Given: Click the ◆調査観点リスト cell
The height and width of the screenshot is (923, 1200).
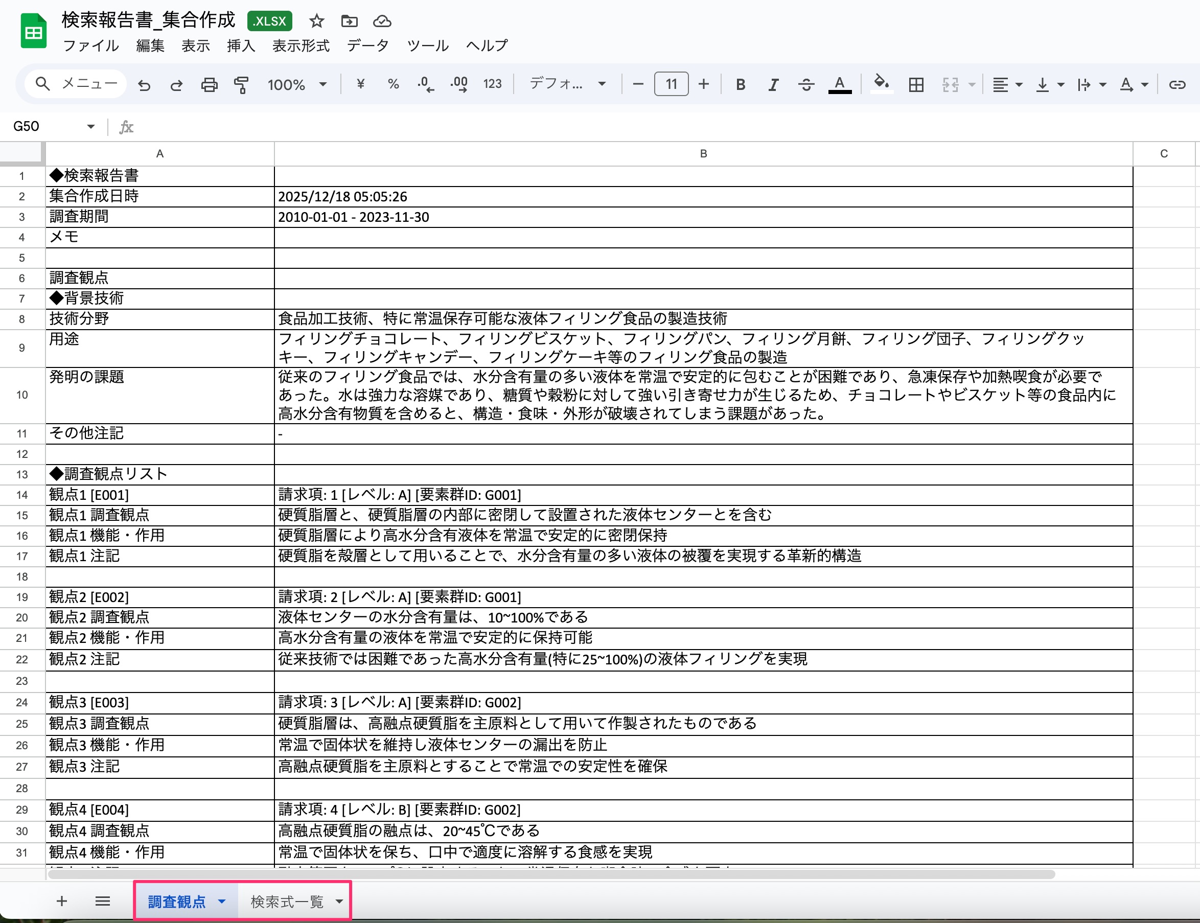Looking at the screenshot, I should [160, 474].
